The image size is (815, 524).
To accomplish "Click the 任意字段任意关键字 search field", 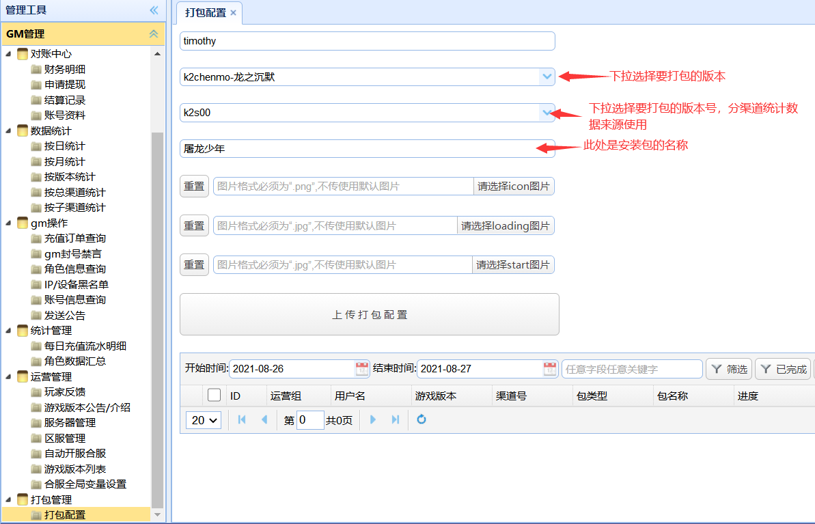I will tap(631, 369).
